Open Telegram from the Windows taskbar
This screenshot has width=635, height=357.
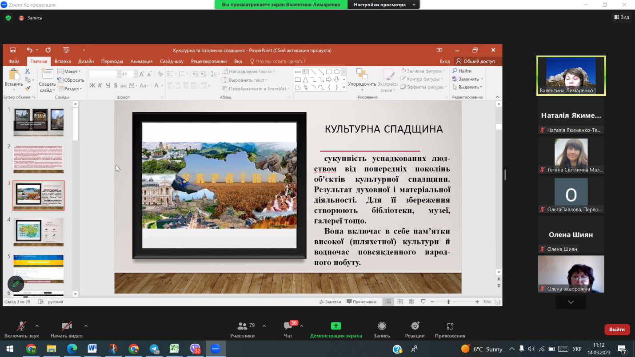154,349
